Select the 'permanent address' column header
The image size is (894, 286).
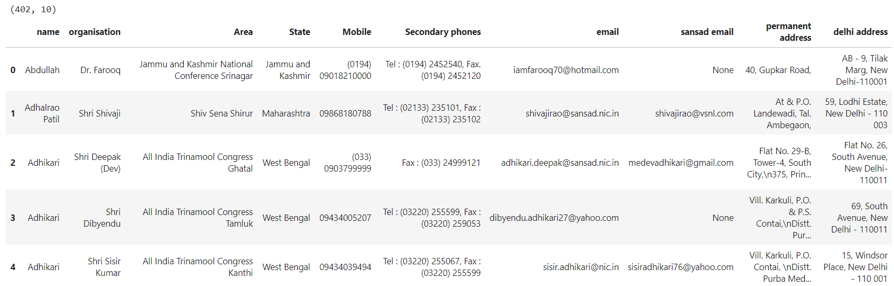(788, 32)
